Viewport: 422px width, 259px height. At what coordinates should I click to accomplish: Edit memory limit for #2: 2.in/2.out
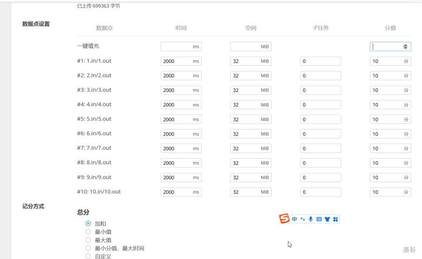(250, 76)
